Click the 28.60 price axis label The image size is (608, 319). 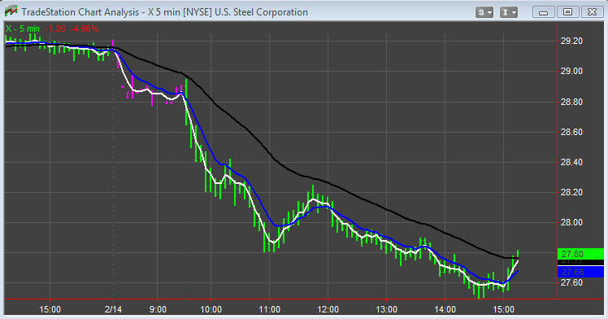pyautogui.click(x=572, y=132)
